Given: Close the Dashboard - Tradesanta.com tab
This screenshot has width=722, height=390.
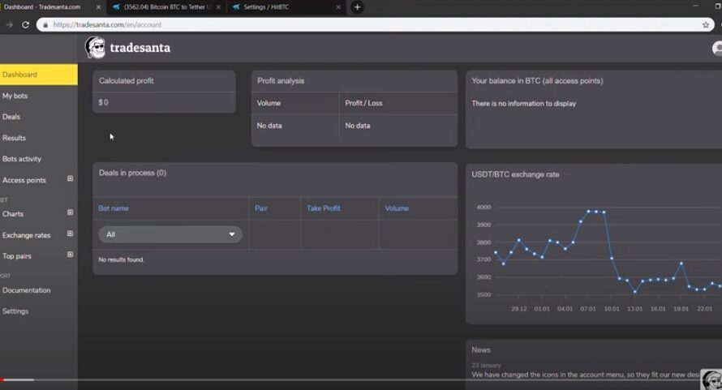Looking at the screenshot, I should click(x=98, y=7).
